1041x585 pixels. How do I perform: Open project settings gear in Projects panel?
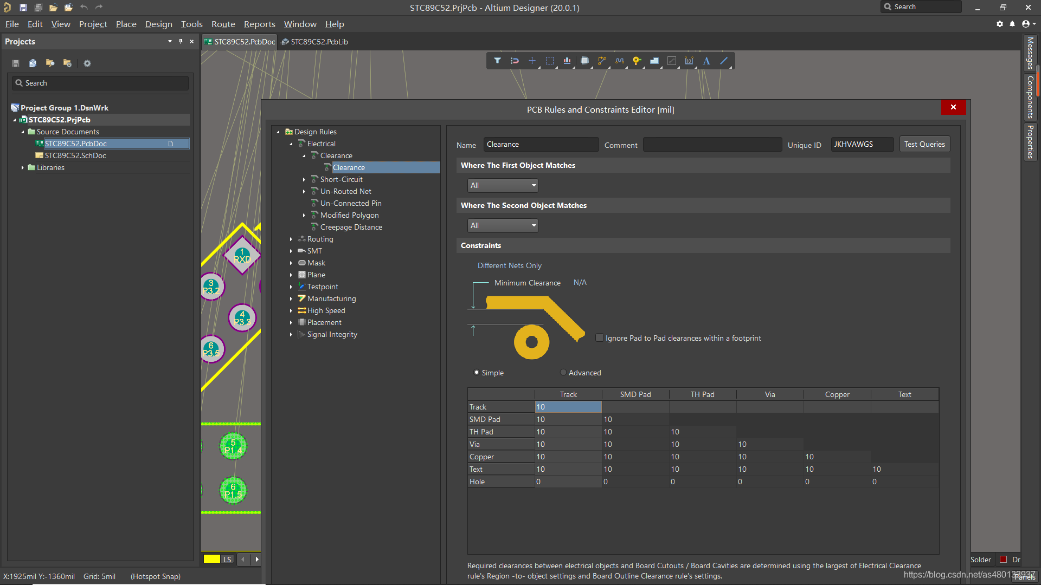click(87, 63)
